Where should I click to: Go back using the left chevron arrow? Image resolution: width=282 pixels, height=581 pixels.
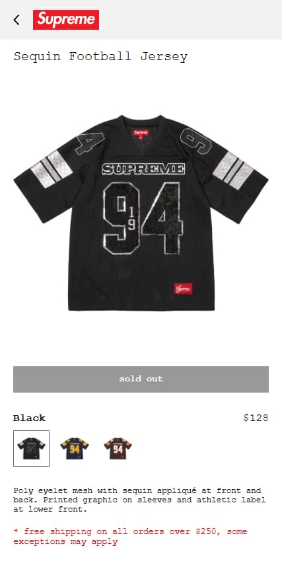pos(17,20)
